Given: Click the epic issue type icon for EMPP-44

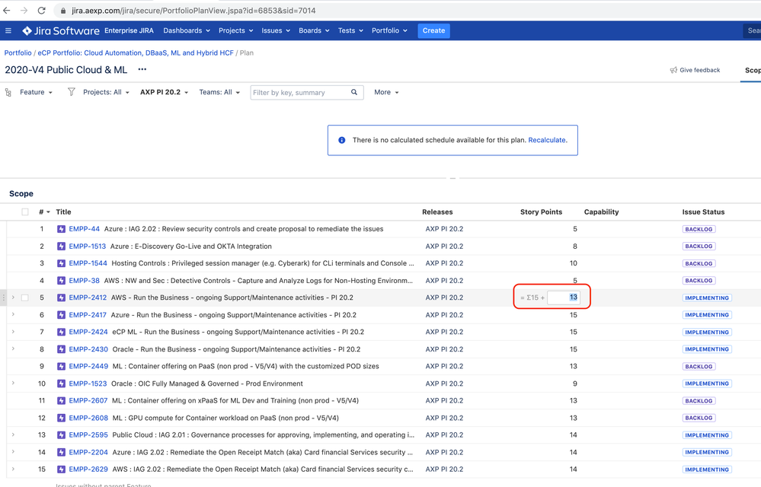Looking at the screenshot, I should [61, 228].
